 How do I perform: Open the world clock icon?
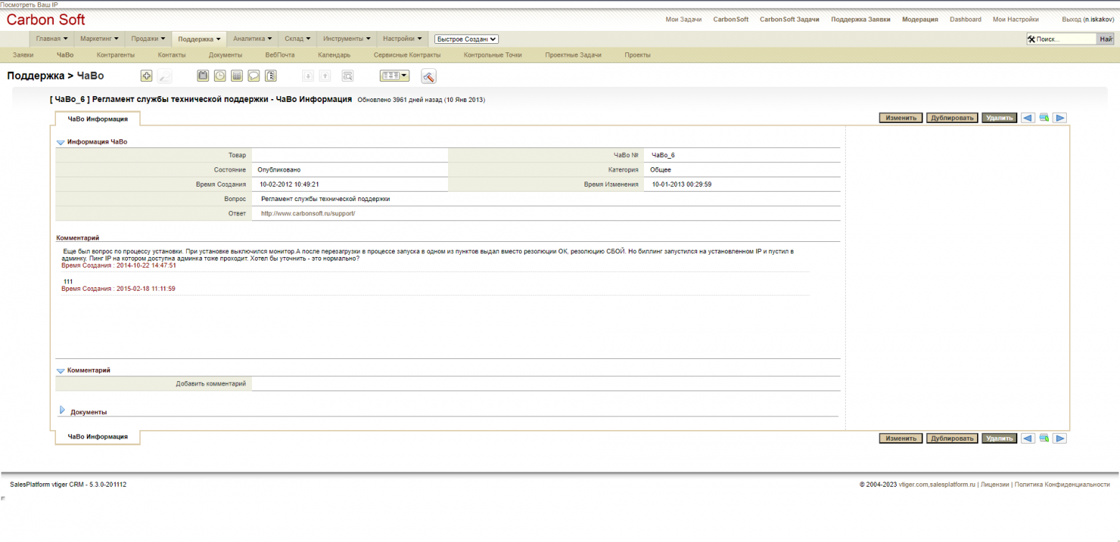(219, 75)
